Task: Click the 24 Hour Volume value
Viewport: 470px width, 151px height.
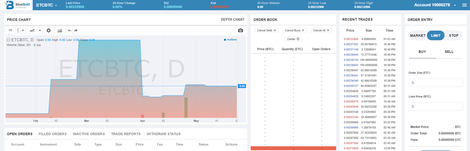Action: [260, 7]
